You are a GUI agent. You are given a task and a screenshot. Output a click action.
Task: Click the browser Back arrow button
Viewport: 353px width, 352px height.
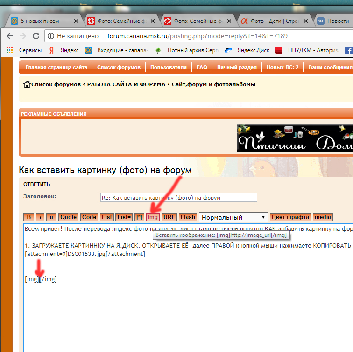[x=10, y=36]
